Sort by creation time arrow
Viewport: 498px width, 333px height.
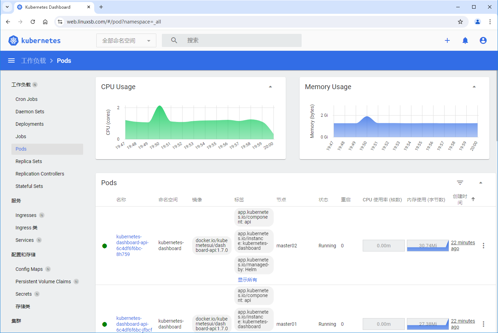tap(473, 199)
